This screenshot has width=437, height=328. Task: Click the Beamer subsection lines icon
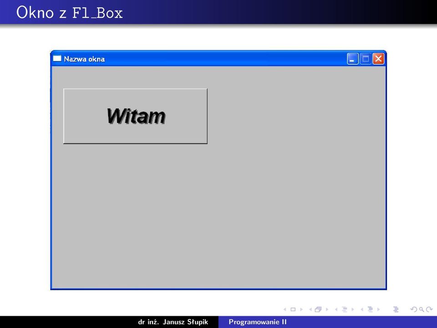pos(345,309)
